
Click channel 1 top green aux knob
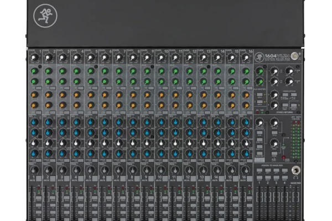34,71
